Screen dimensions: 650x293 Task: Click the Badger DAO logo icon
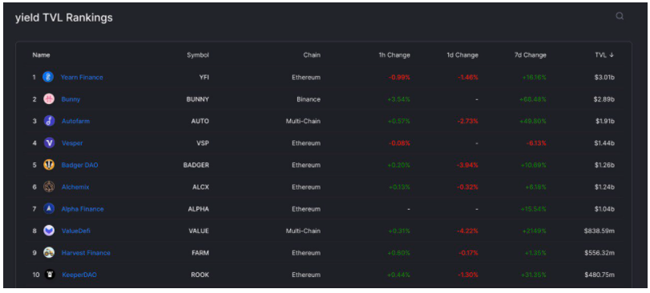click(49, 165)
